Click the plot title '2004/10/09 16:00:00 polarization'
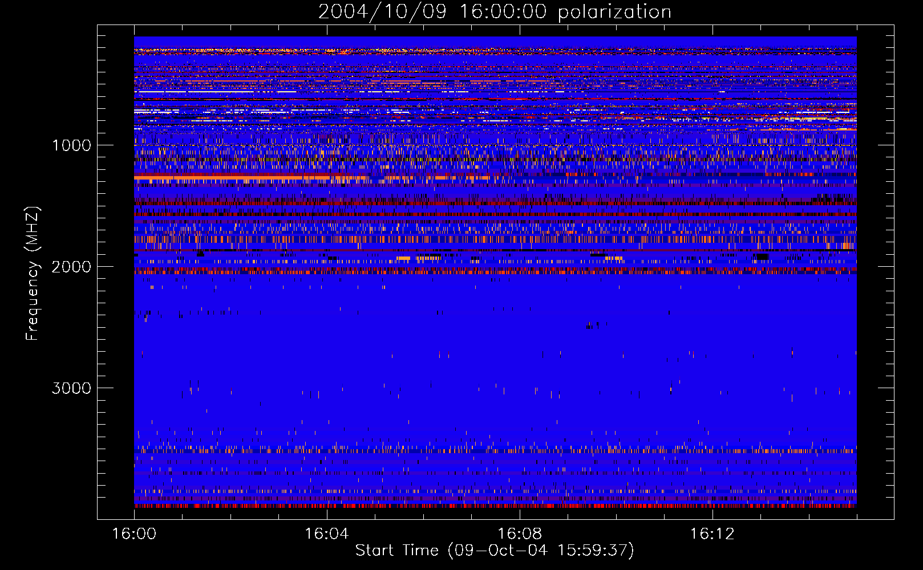The height and width of the screenshot is (570, 923). [495, 12]
